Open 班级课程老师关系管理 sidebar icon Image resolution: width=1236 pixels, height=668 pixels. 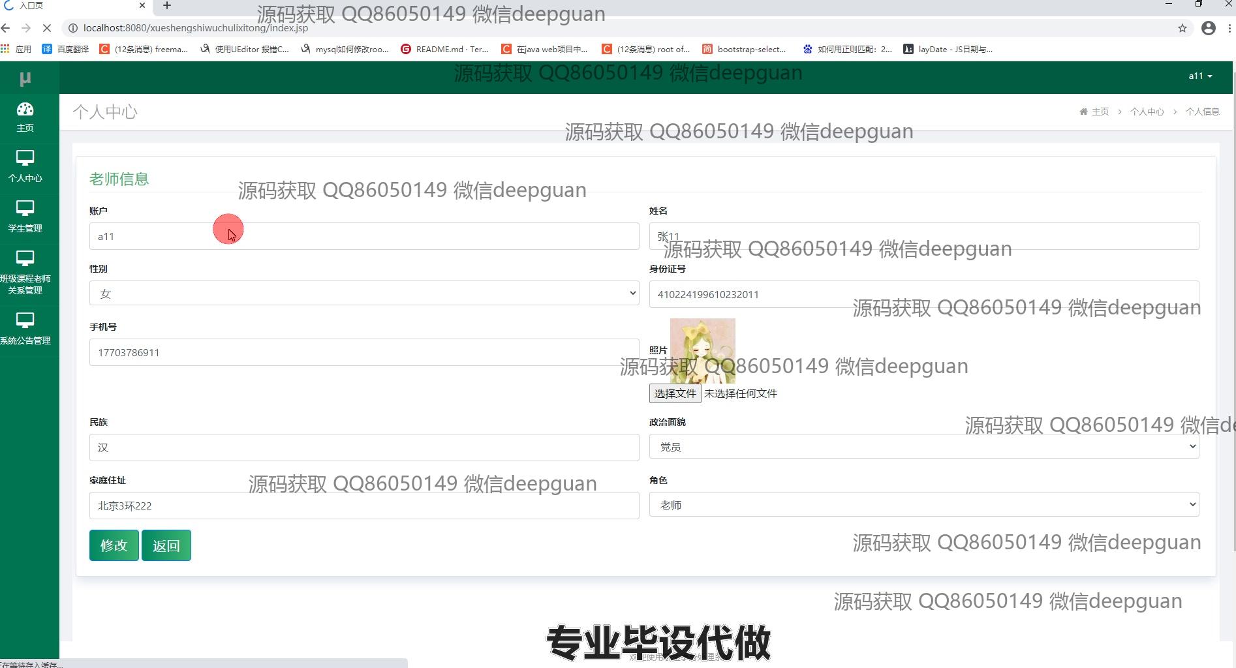25,259
